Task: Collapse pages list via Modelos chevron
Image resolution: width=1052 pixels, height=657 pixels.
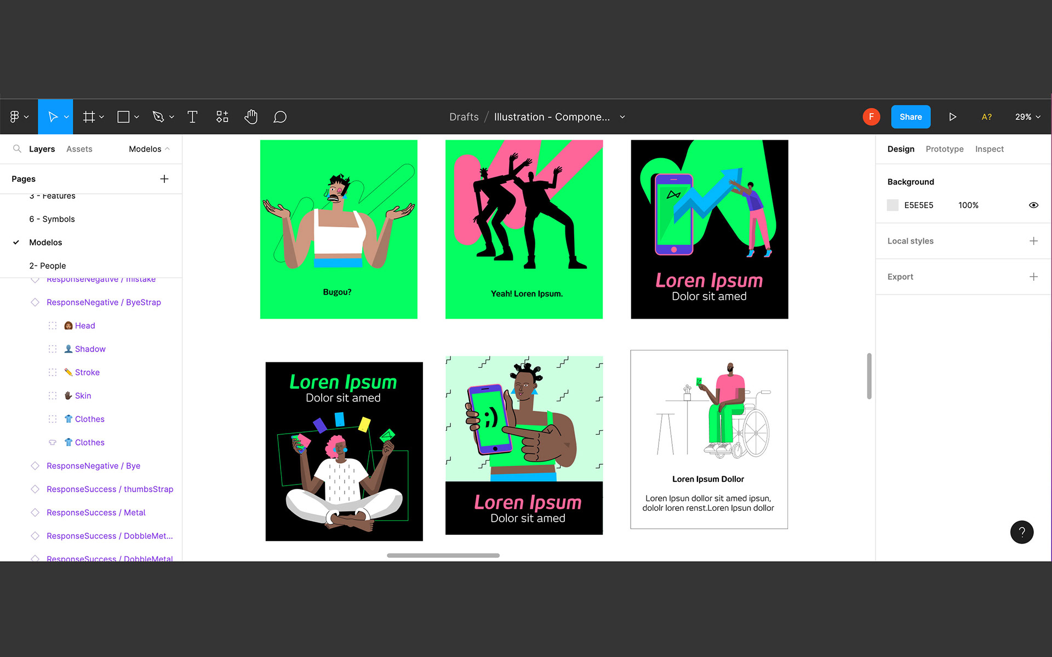Action: (x=168, y=149)
